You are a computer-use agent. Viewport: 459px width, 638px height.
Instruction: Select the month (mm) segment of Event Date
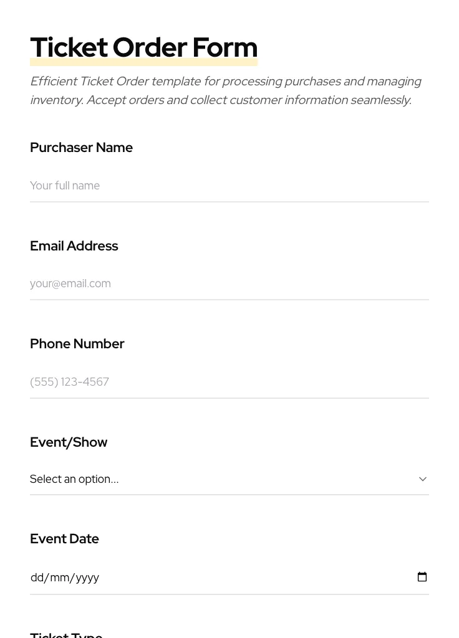tap(59, 578)
